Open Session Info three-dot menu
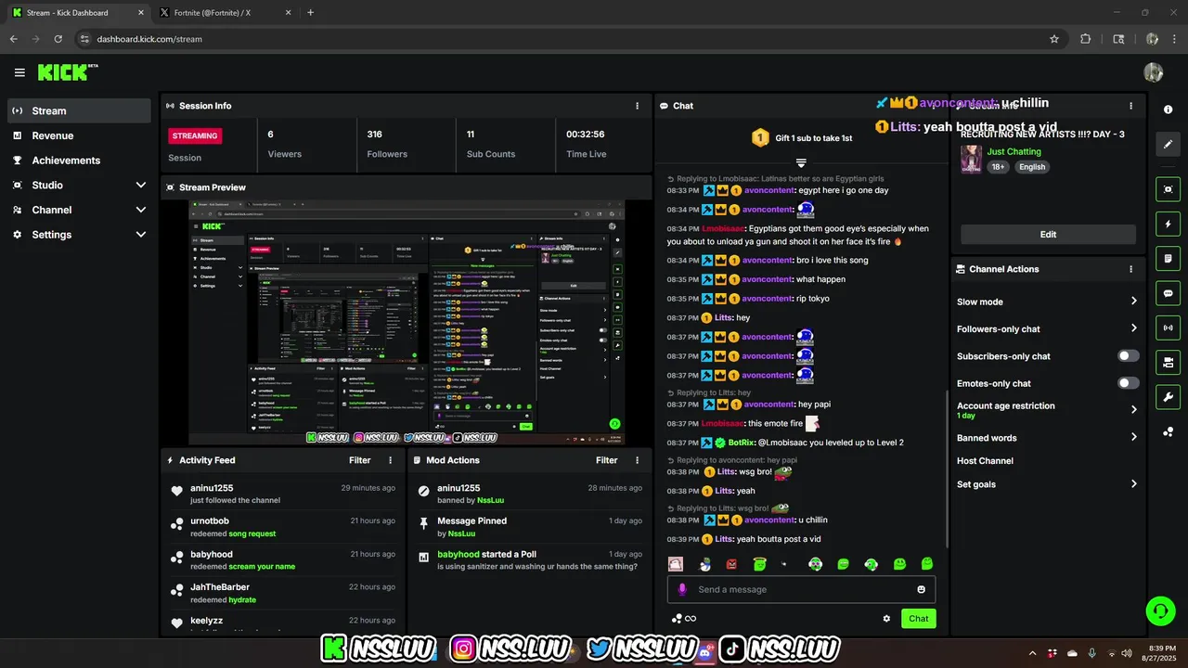The image size is (1188, 668). [x=637, y=106]
